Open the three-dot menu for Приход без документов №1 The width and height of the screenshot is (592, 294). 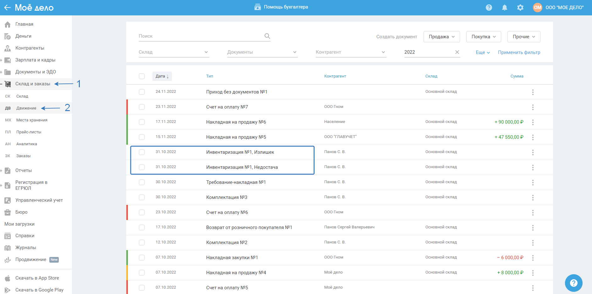[533, 92]
